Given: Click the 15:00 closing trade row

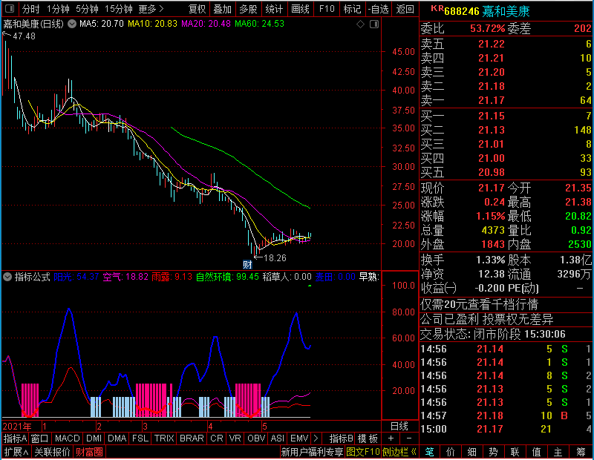Looking at the screenshot, I should tap(506, 429).
